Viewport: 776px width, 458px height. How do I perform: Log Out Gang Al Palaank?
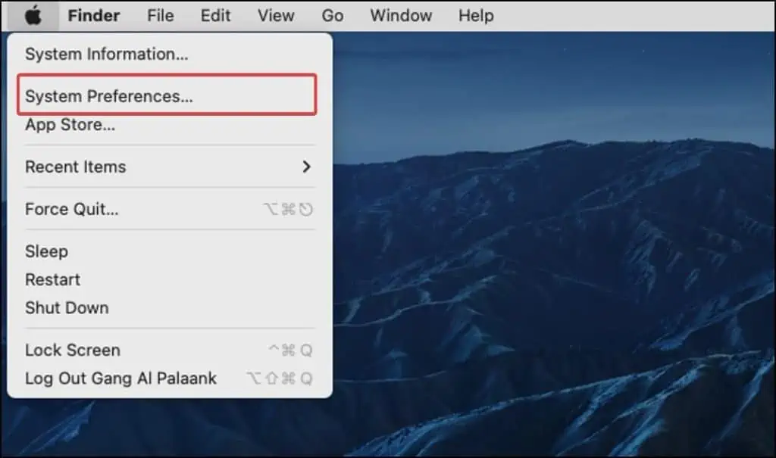(x=120, y=378)
